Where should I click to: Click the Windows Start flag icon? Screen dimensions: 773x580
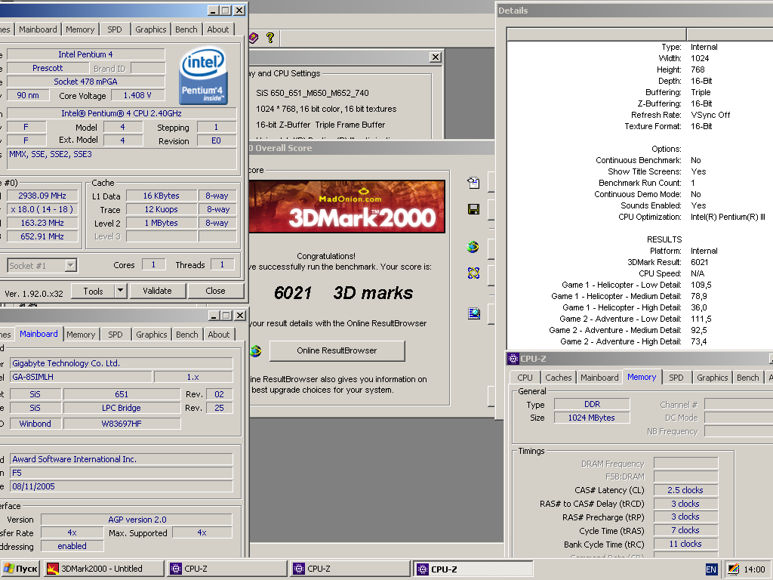click(8, 569)
